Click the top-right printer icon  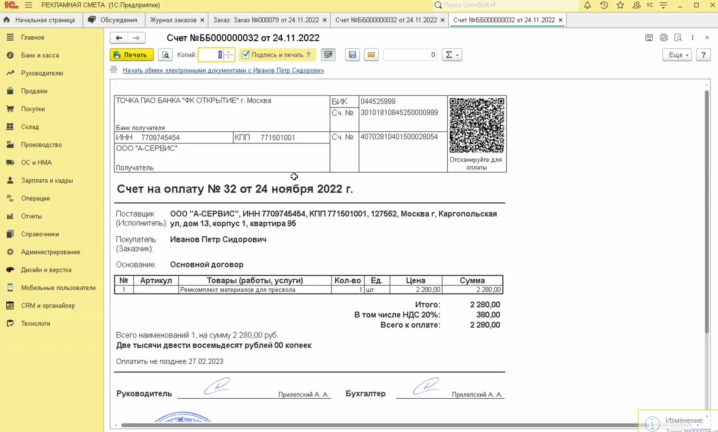pos(664,38)
